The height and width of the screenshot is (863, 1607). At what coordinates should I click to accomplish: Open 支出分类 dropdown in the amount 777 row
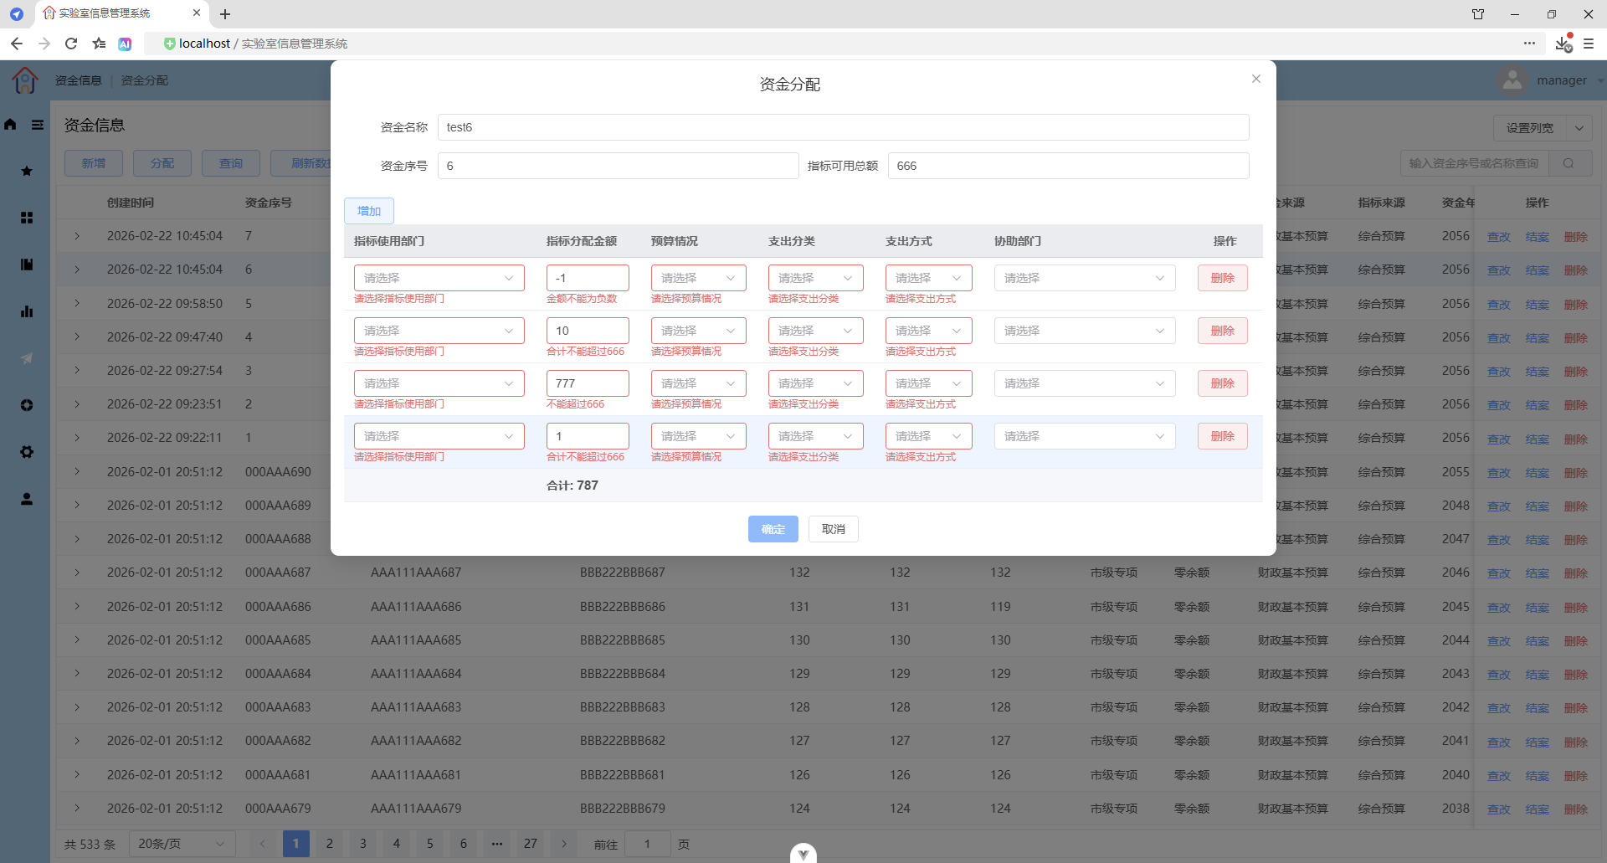click(816, 383)
